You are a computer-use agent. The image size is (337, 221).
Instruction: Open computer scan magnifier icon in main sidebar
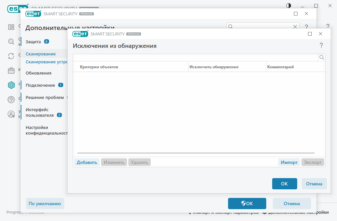pyautogui.click(x=11, y=41)
